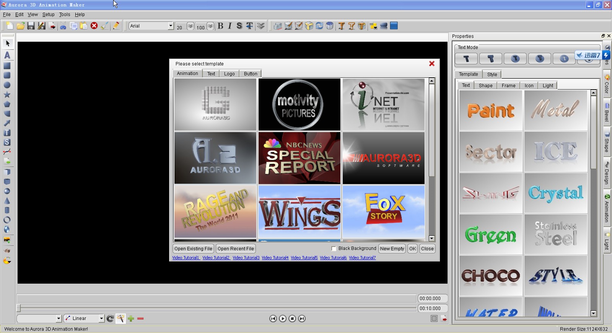This screenshot has height=333, width=612.
Task: Select fifth light round T text mode
Action: [564, 59]
